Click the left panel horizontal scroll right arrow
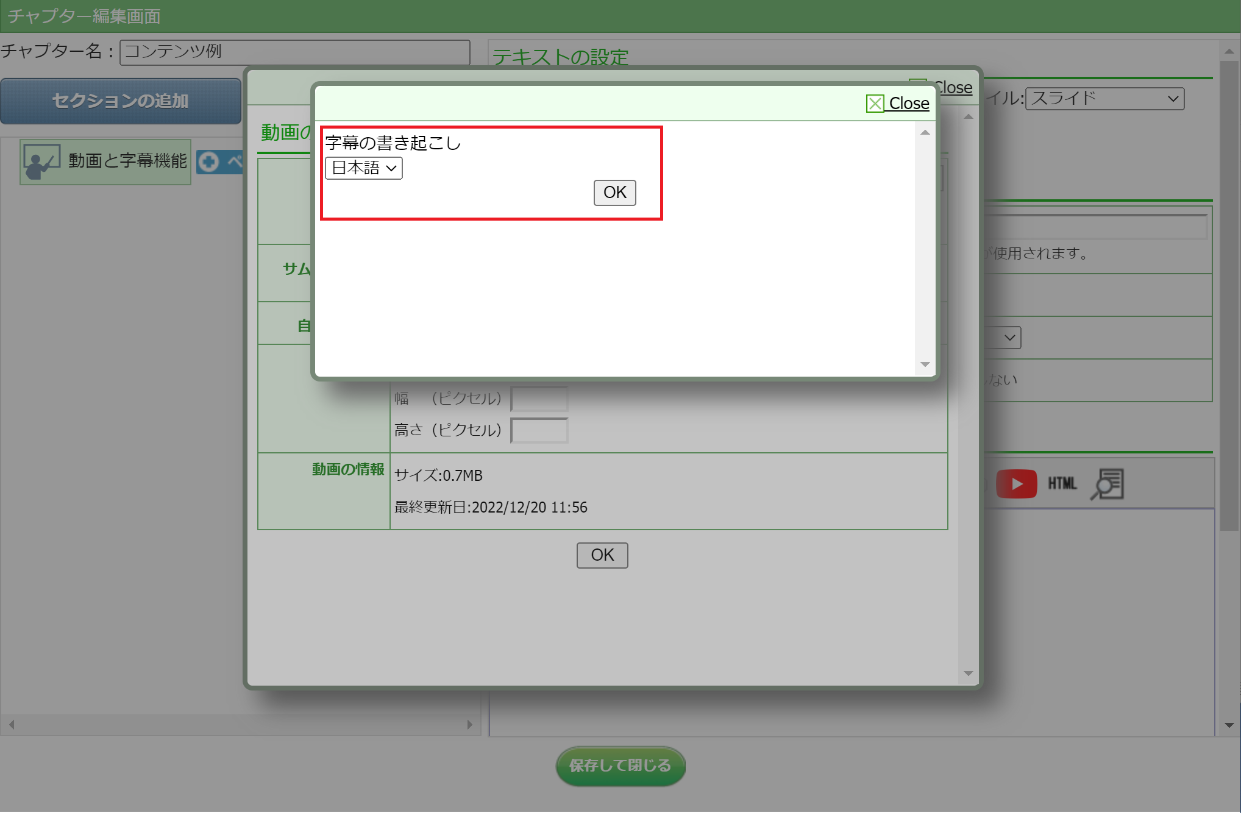Image resolution: width=1241 pixels, height=813 pixels. pos(469,725)
